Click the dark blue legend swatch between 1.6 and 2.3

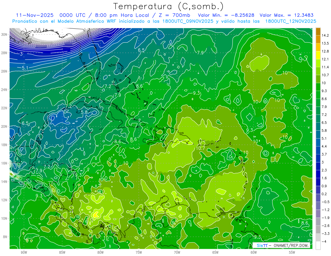318,174
